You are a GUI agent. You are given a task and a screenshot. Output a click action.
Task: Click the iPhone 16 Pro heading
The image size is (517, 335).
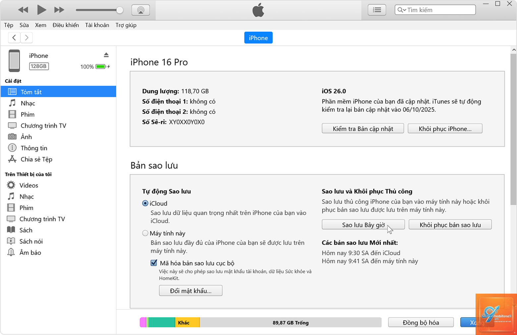point(159,62)
